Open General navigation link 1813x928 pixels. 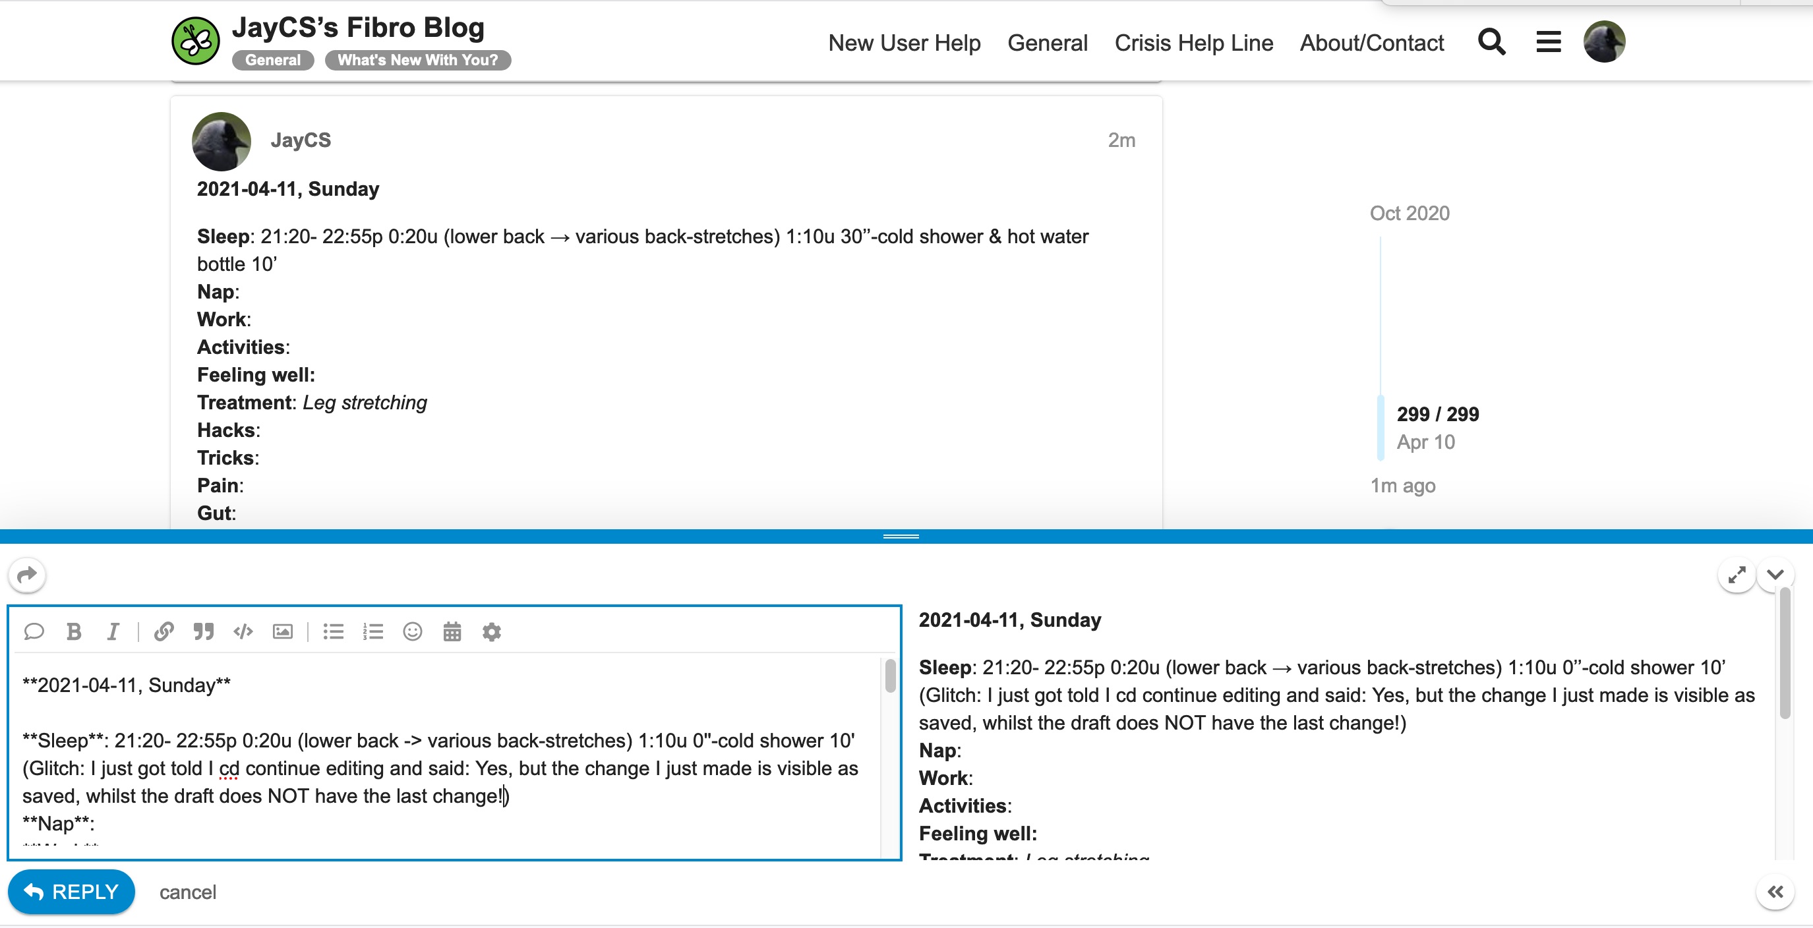1048,43
